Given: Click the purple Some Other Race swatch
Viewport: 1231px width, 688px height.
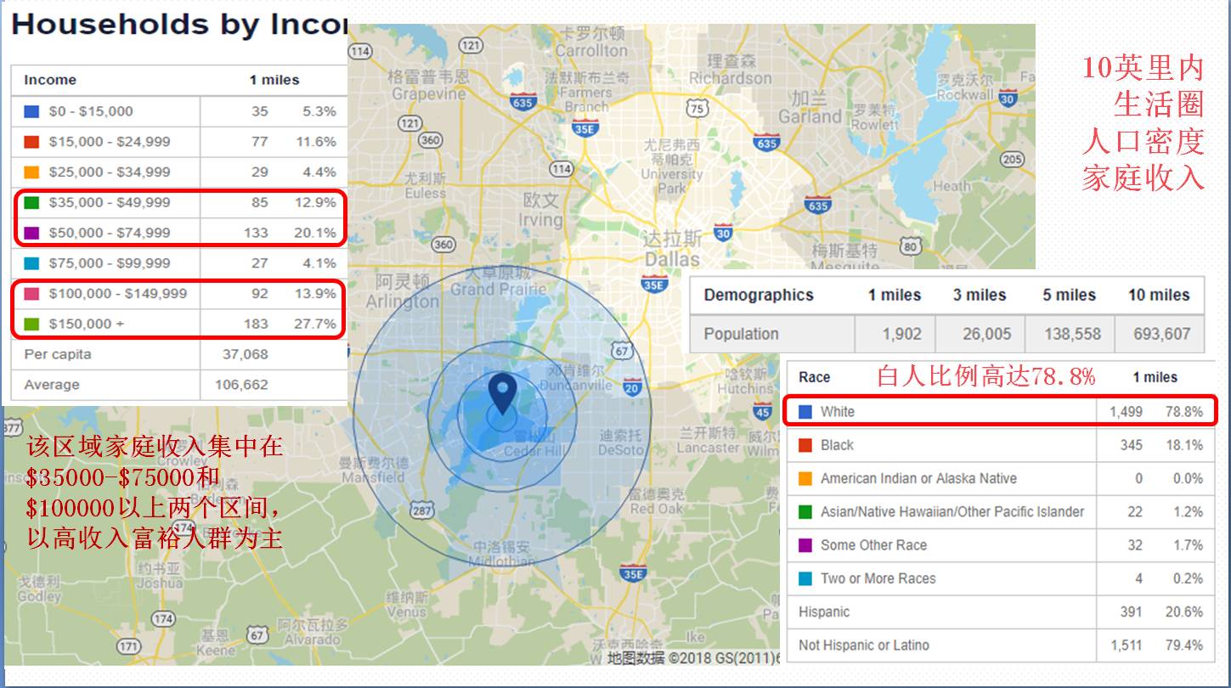Looking at the screenshot, I should (x=805, y=545).
